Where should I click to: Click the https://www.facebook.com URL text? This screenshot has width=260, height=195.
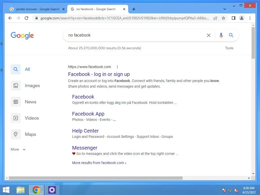tap(89, 67)
